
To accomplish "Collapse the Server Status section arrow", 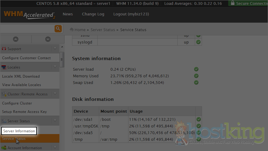I will coord(55,121).
